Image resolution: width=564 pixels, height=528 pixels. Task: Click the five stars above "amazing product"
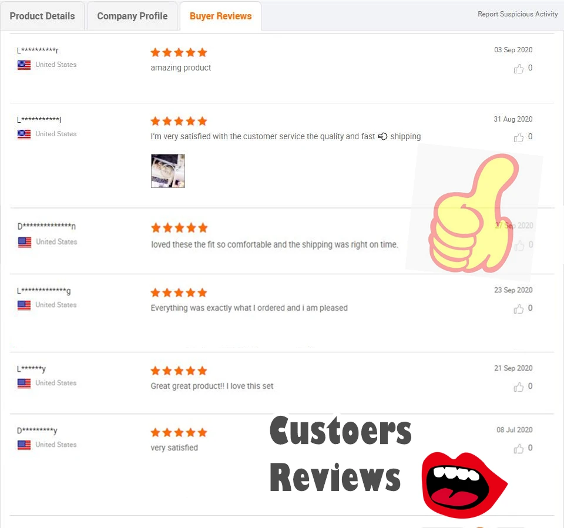coord(179,52)
